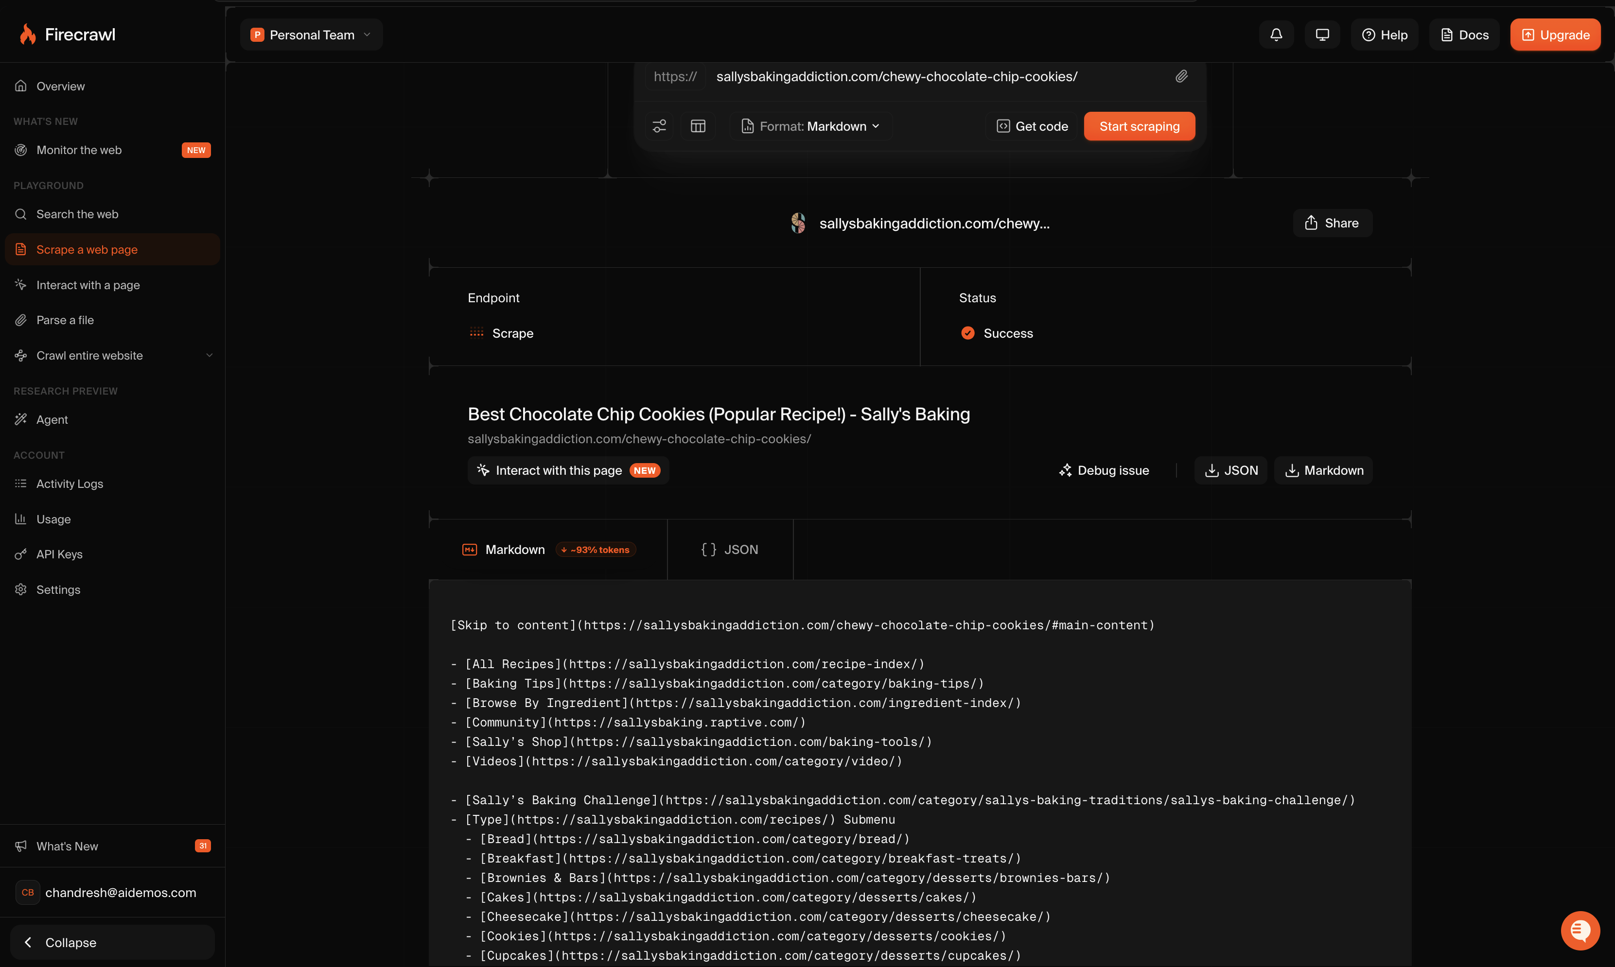Open Docs from the top bar

tap(1464, 35)
